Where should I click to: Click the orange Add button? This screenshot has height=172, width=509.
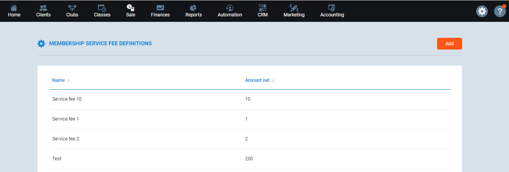[449, 44]
